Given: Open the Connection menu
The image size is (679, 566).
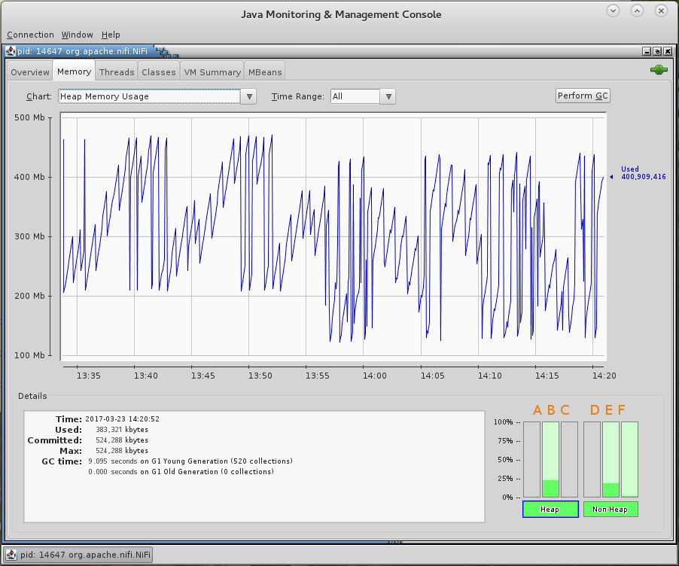Looking at the screenshot, I should [30, 35].
